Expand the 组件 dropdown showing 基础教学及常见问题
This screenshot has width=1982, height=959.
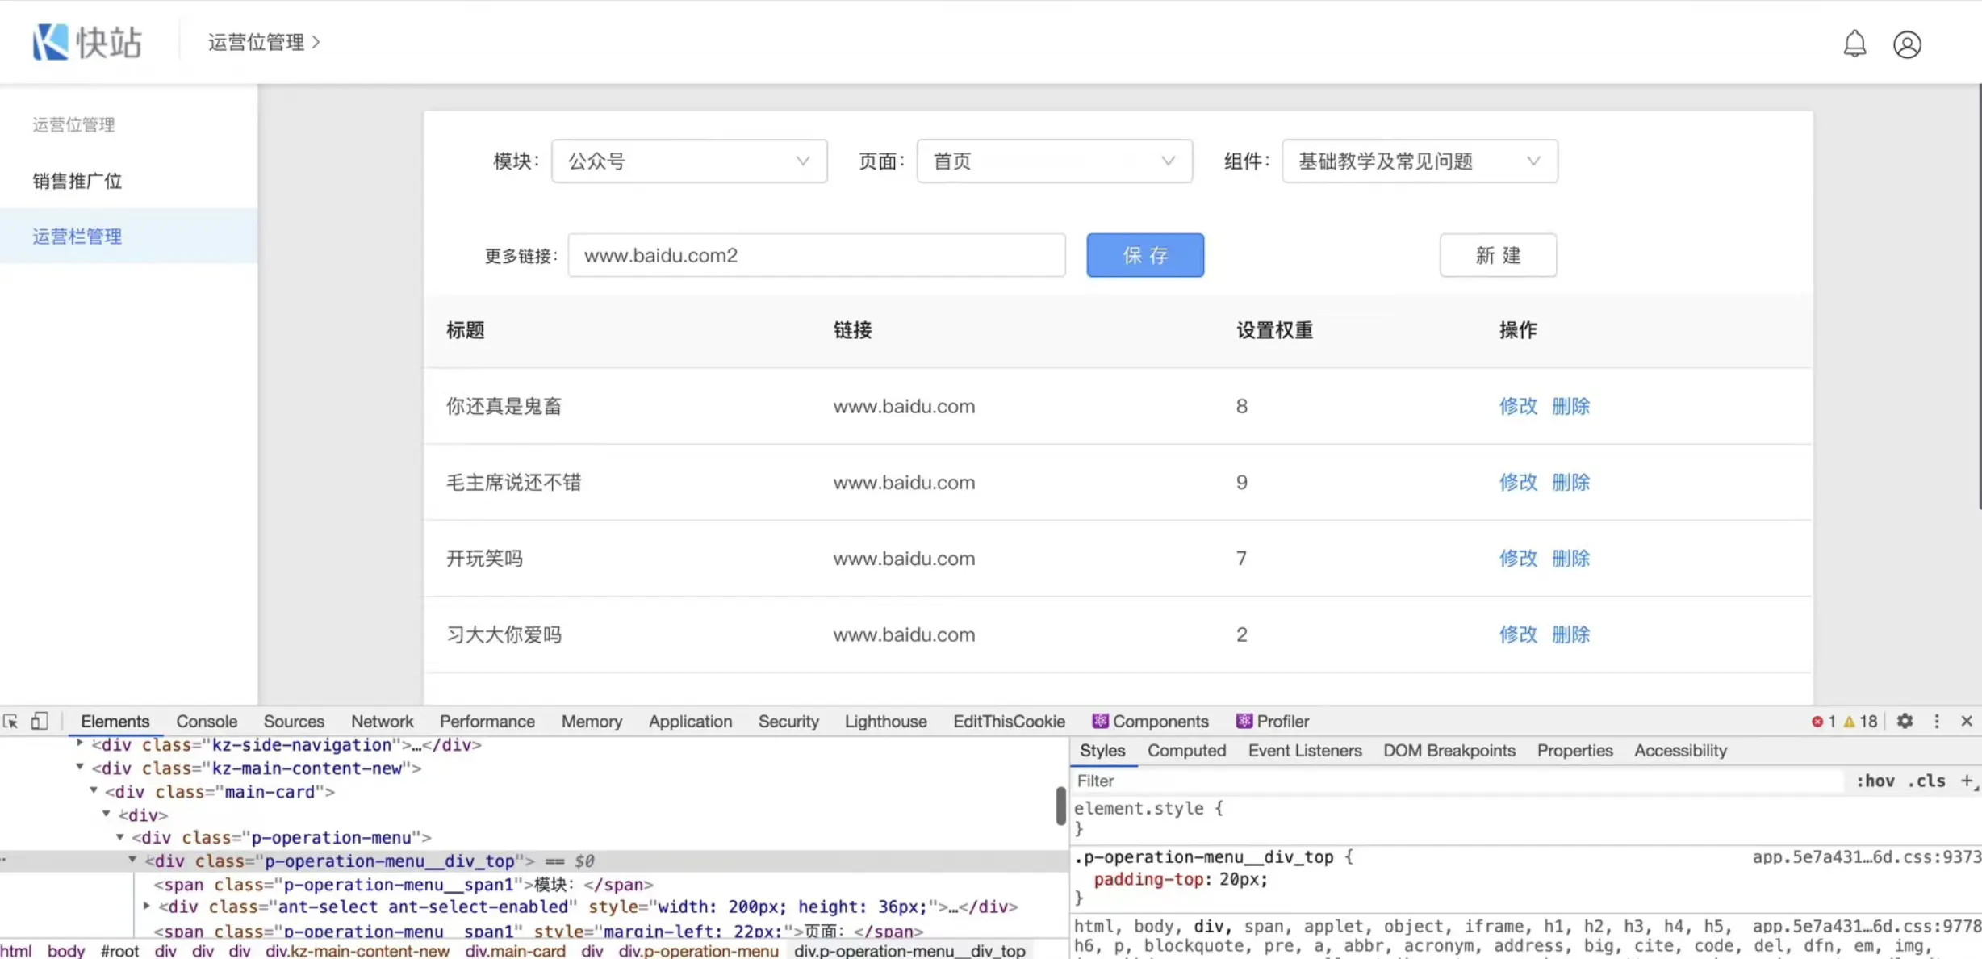tap(1419, 161)
